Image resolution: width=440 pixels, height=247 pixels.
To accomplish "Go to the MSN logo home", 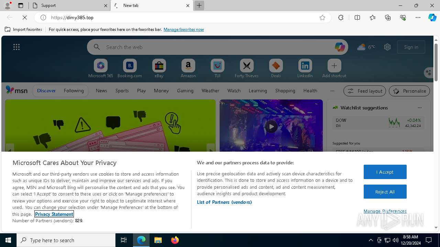I will [x=16, y=90].
